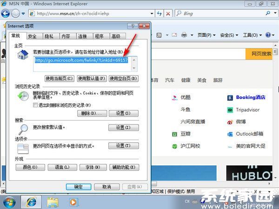Click the 字体(N) button
279x209 pixels.
pyautogui.click(x=93, y=167)
